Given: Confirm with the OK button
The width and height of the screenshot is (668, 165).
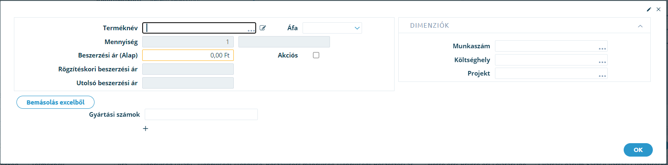Looking at the screenshot, I should (638, 150).
